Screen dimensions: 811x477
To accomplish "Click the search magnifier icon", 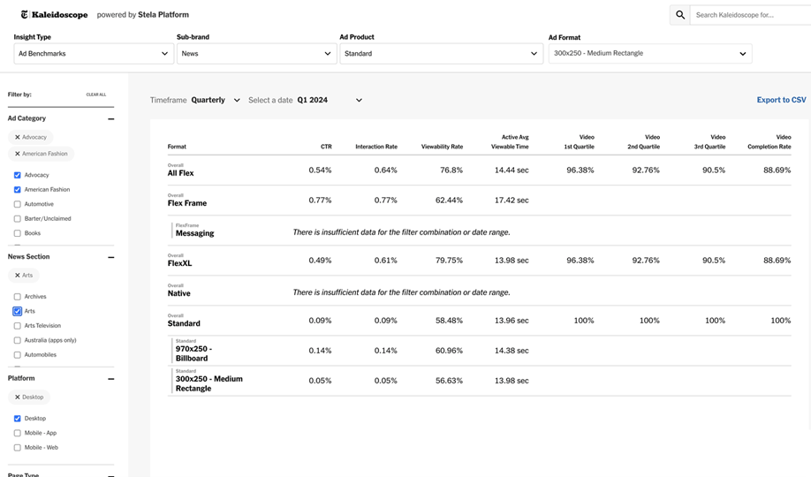I will [x=679, y=15].
